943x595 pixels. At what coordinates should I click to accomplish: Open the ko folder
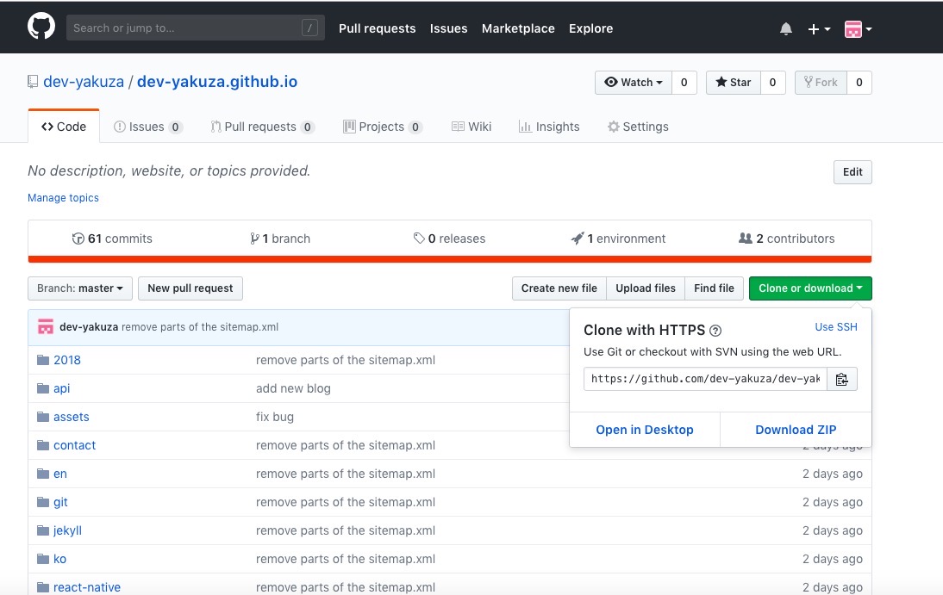click(59, 559)
